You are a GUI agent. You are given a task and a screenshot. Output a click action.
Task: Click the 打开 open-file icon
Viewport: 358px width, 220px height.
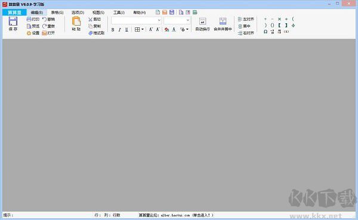pos(44,33)
